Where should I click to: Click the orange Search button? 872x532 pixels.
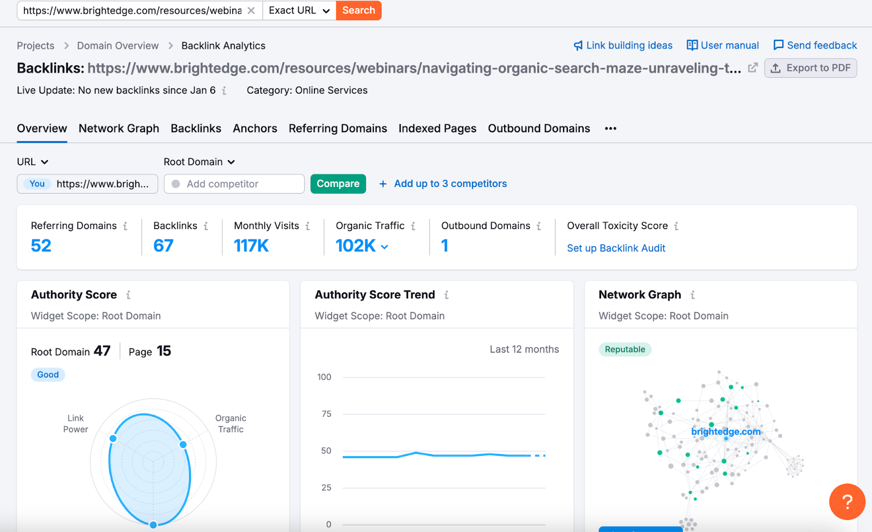click(x=359, y=10)
